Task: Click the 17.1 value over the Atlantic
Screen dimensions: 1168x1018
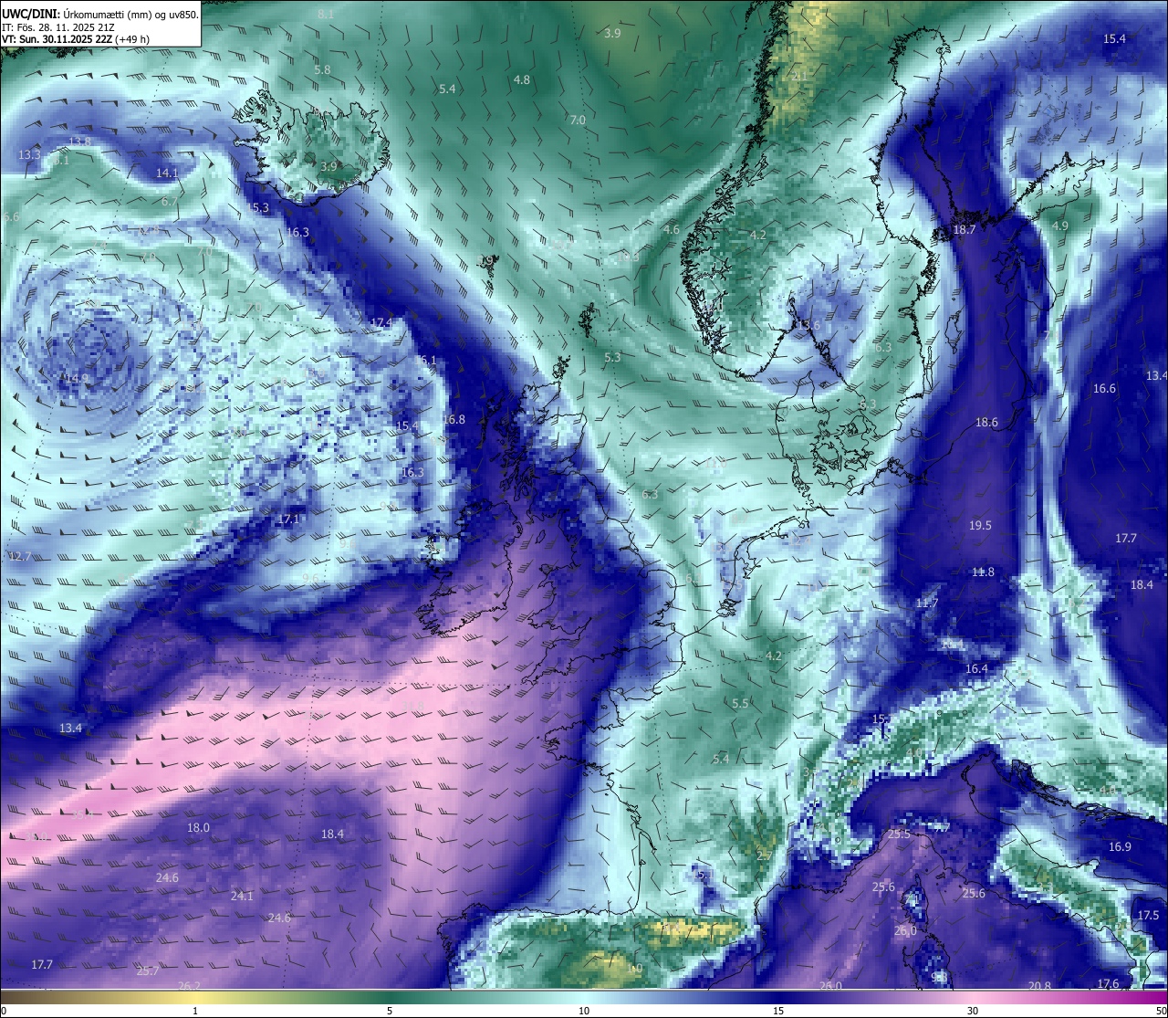Action: click(288, 519)
